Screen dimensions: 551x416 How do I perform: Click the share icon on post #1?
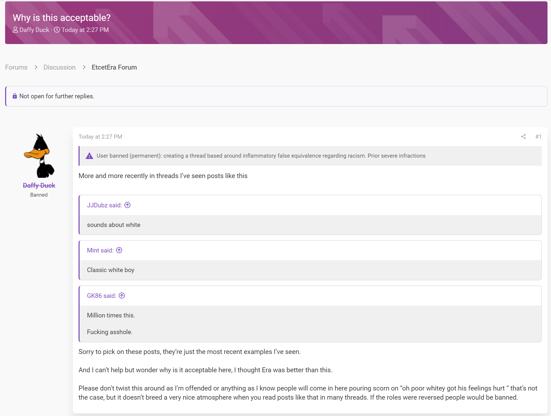point(523,136)
